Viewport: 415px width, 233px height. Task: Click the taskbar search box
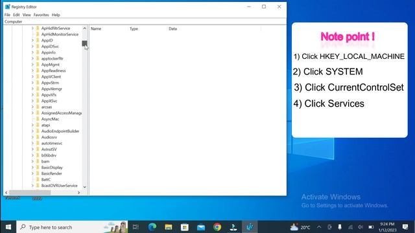coord(72,227)
